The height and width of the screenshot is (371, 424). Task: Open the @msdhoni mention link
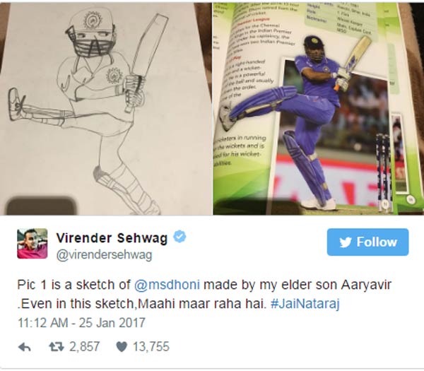coord(167,285)
